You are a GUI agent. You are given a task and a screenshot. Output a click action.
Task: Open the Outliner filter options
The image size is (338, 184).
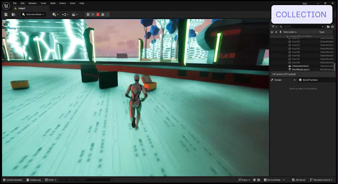(274, 27)
